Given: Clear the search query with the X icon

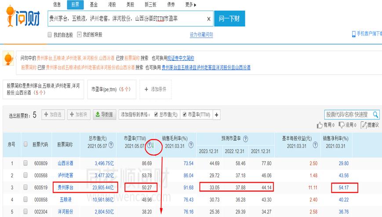Looking at the screenshot, I should coord(208,19).
